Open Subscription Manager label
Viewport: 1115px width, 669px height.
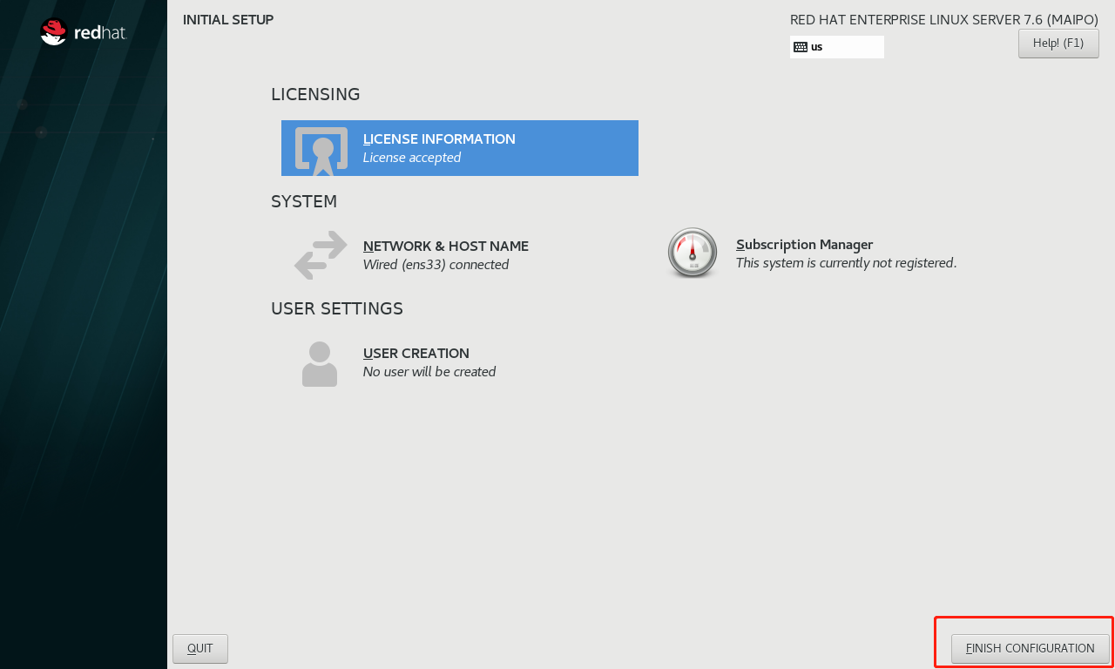coord(804,245)
